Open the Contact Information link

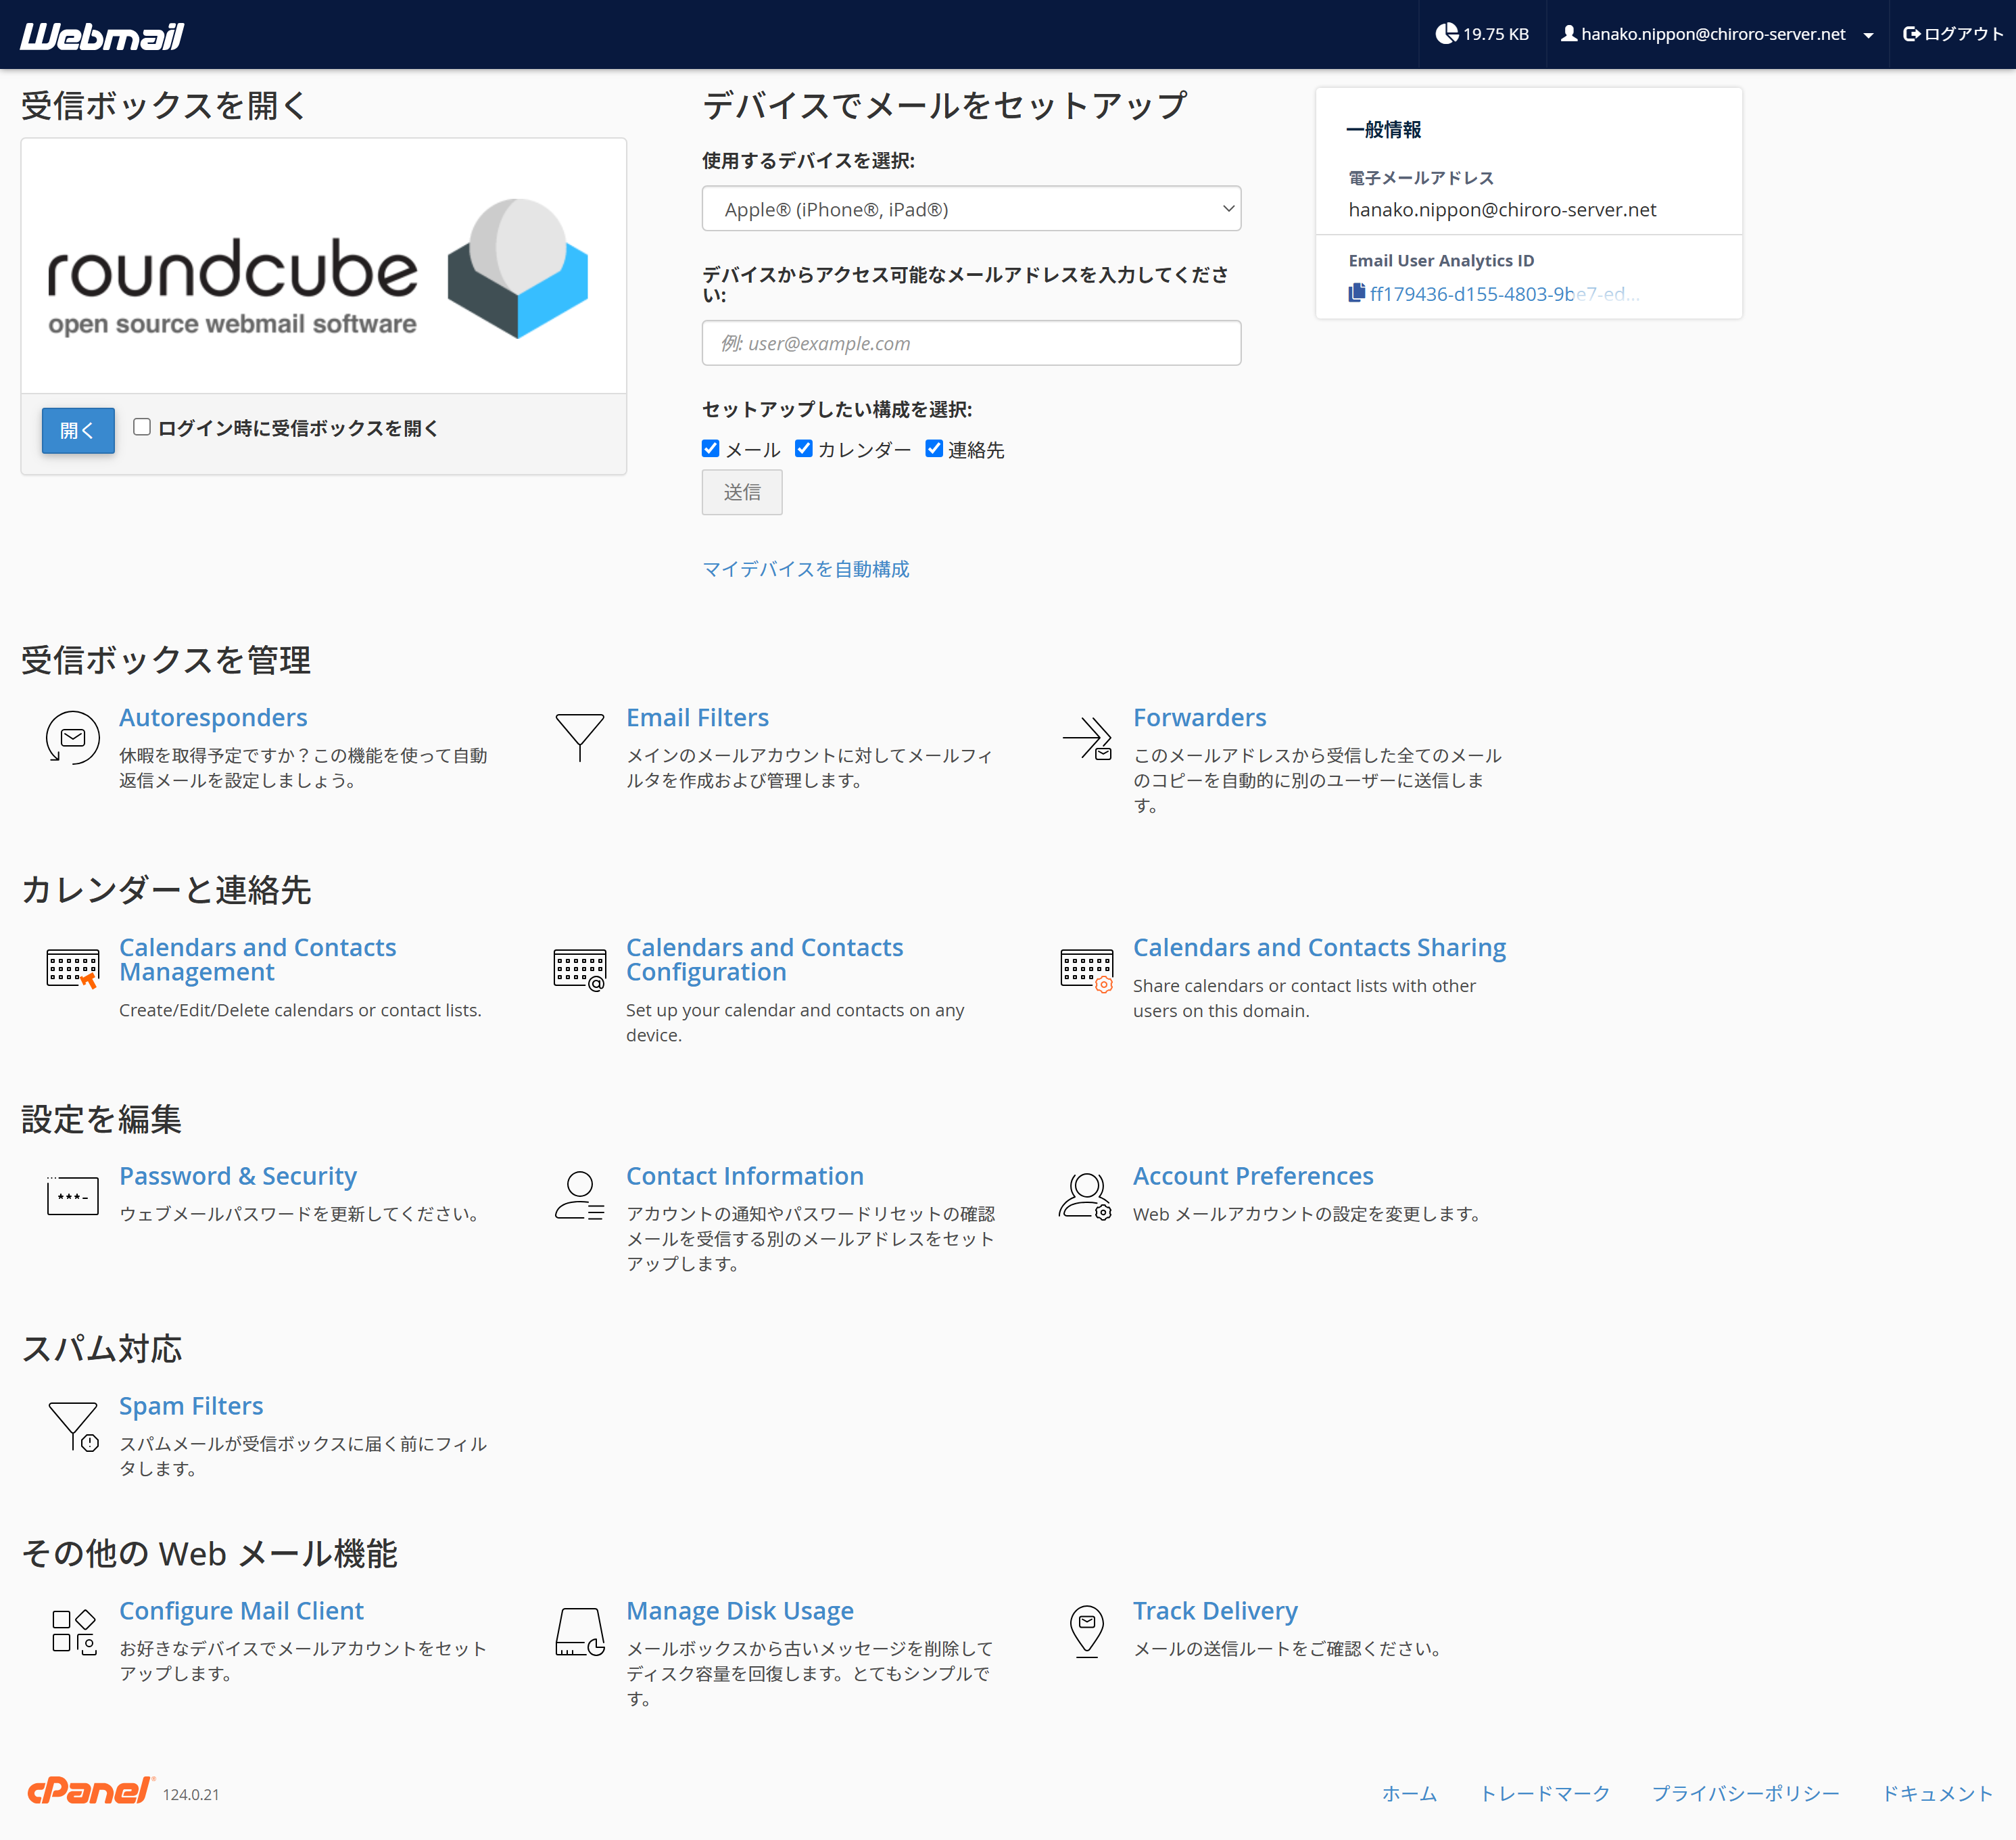click(744, 1176)
